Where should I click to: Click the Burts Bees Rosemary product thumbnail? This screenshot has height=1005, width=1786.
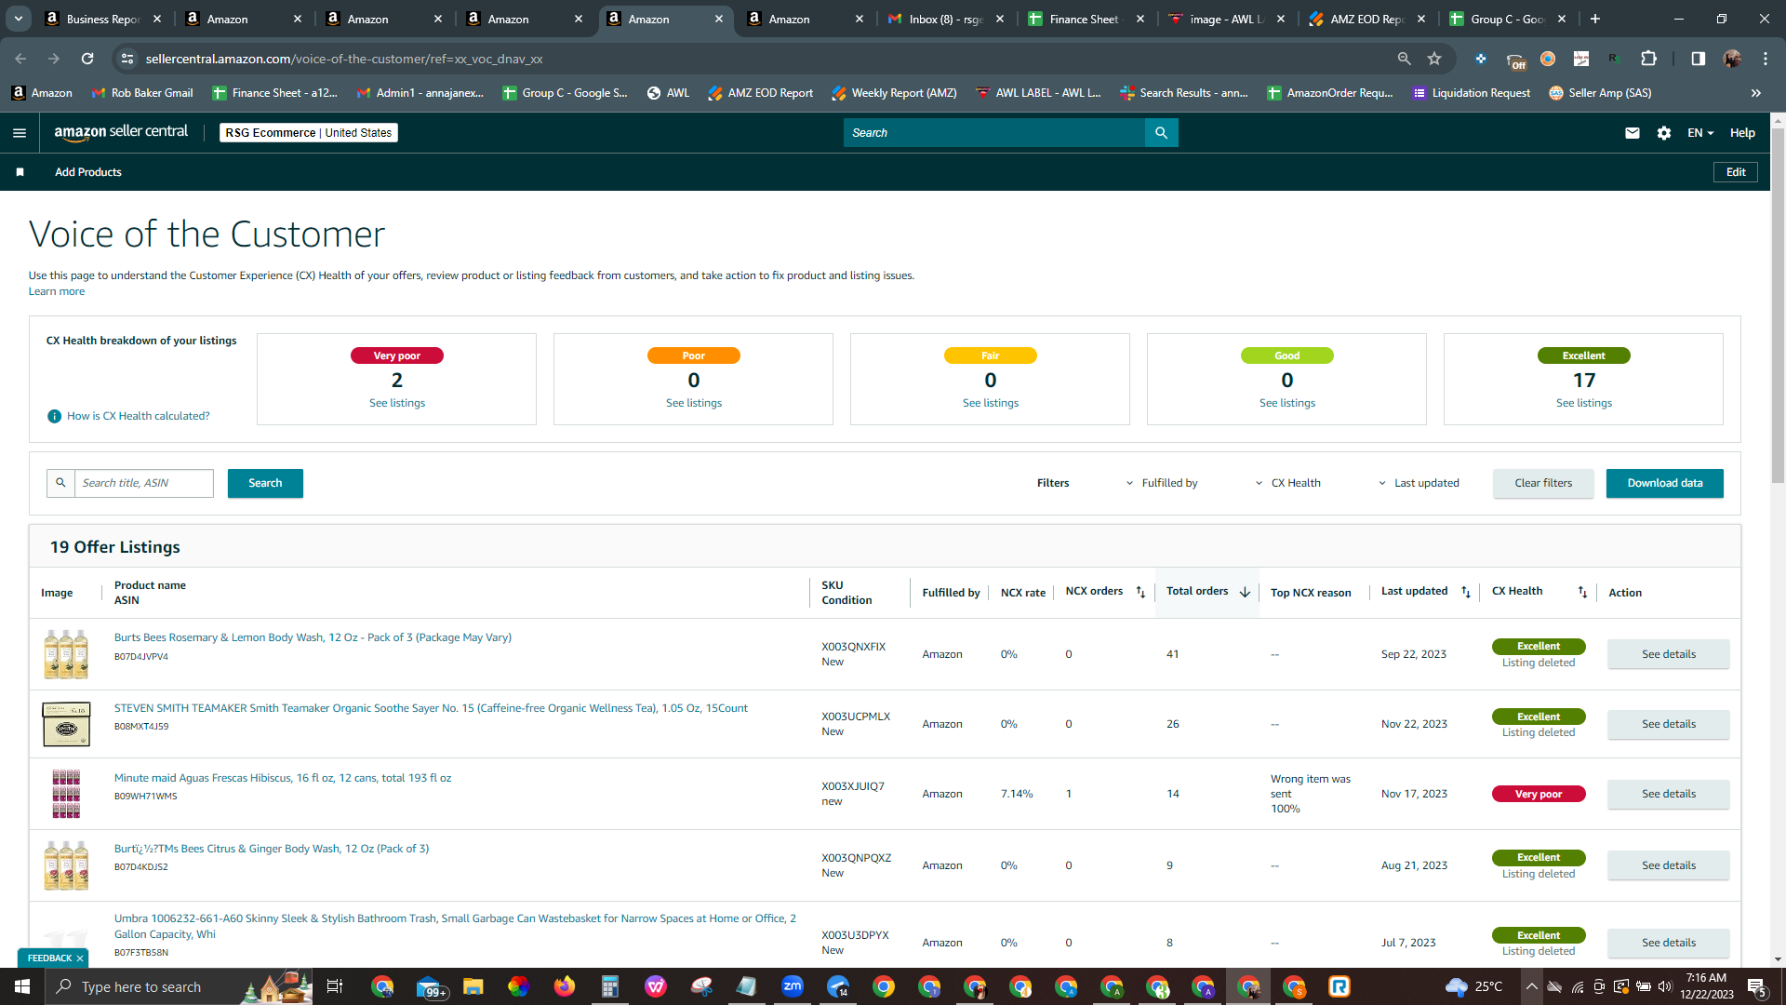(66, 654)
